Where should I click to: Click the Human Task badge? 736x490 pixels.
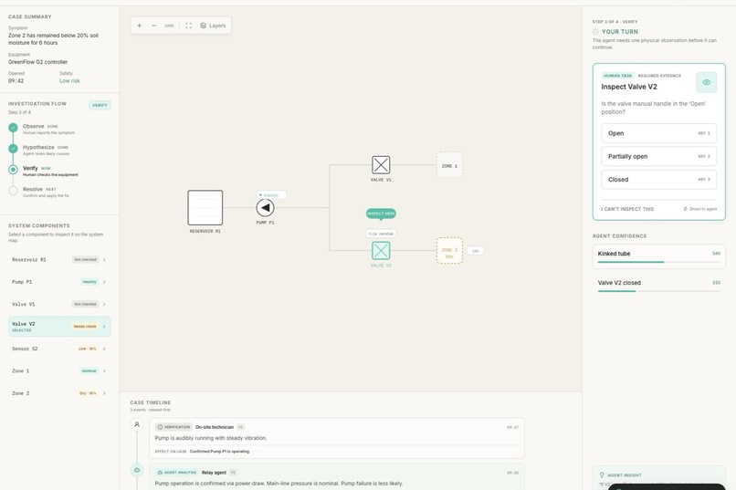pyautogui.click(x=617, y=76)
